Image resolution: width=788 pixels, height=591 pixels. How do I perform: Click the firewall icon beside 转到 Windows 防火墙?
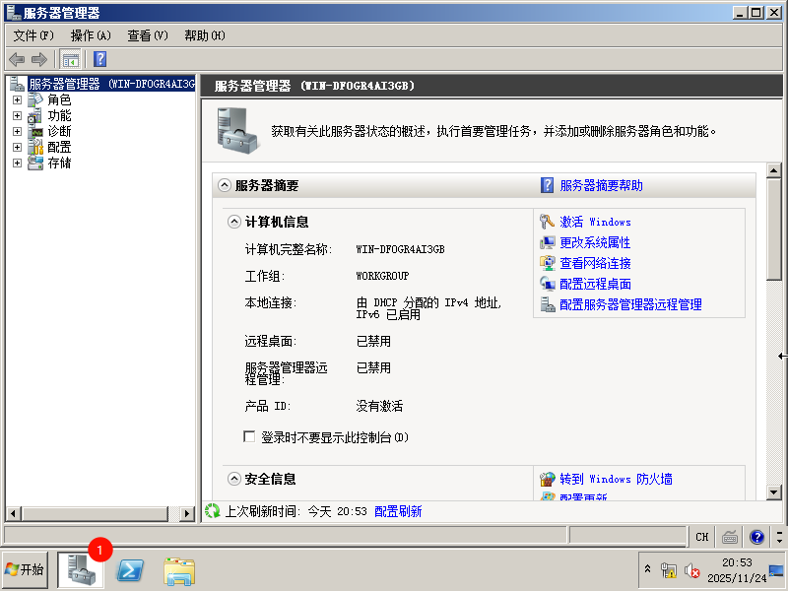coord(547,479)
